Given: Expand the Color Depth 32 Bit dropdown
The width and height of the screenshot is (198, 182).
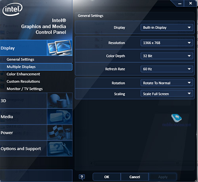Looking at the screenshot, I should [x=167, y=56].
